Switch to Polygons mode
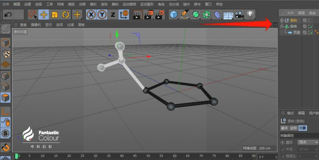Image resolution: width=319 pixels, height=160 pixels. click(x=5, y=98)
